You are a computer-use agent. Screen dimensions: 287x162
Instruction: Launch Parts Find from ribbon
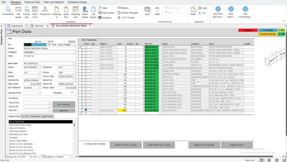pyautogui.click(x=35, y=12)
